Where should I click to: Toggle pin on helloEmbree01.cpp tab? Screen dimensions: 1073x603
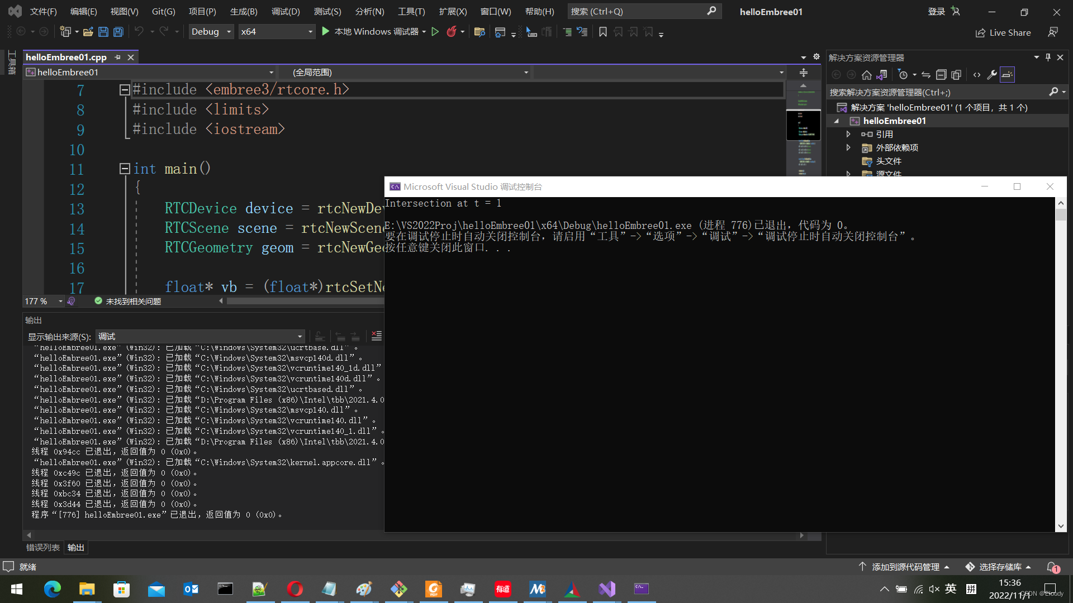tap(117, 58)
